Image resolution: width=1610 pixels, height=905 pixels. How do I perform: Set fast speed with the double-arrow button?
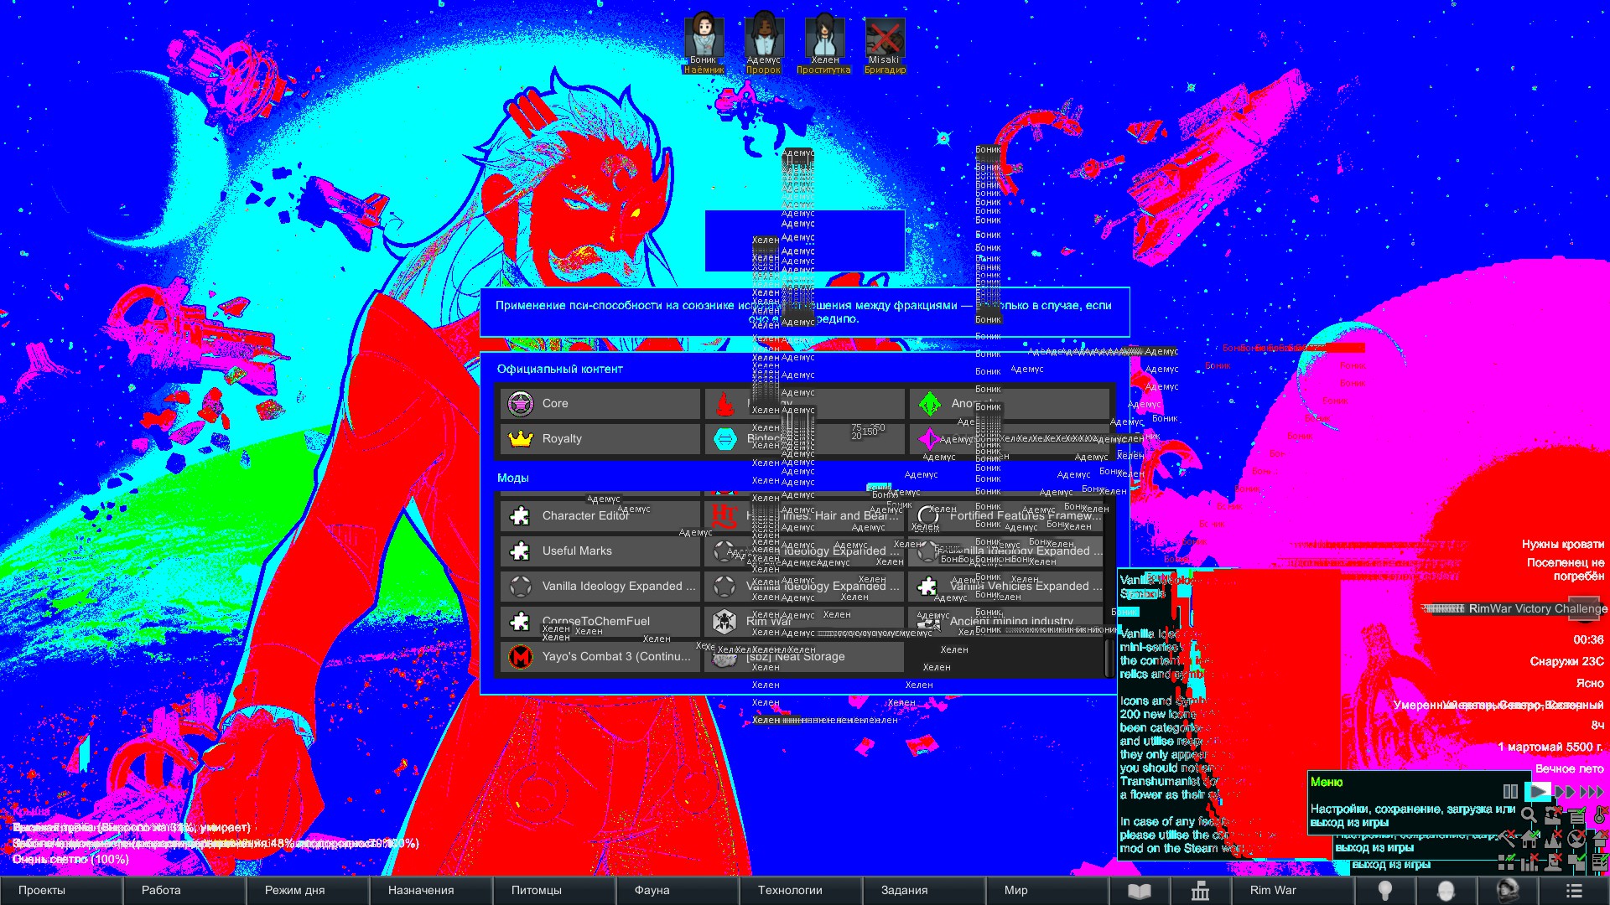tap(1565, 791)
